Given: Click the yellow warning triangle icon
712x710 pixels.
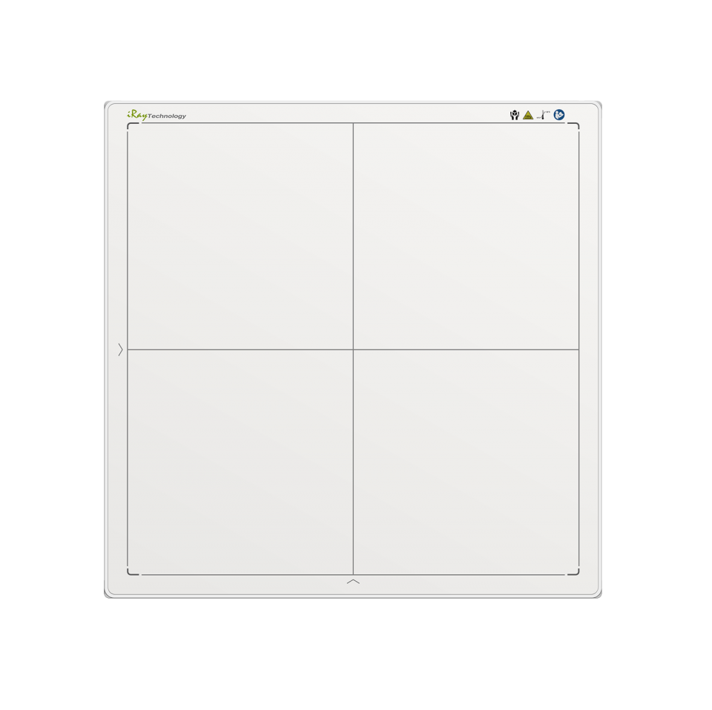Looking at the screenshot, I should coord(528,115).
